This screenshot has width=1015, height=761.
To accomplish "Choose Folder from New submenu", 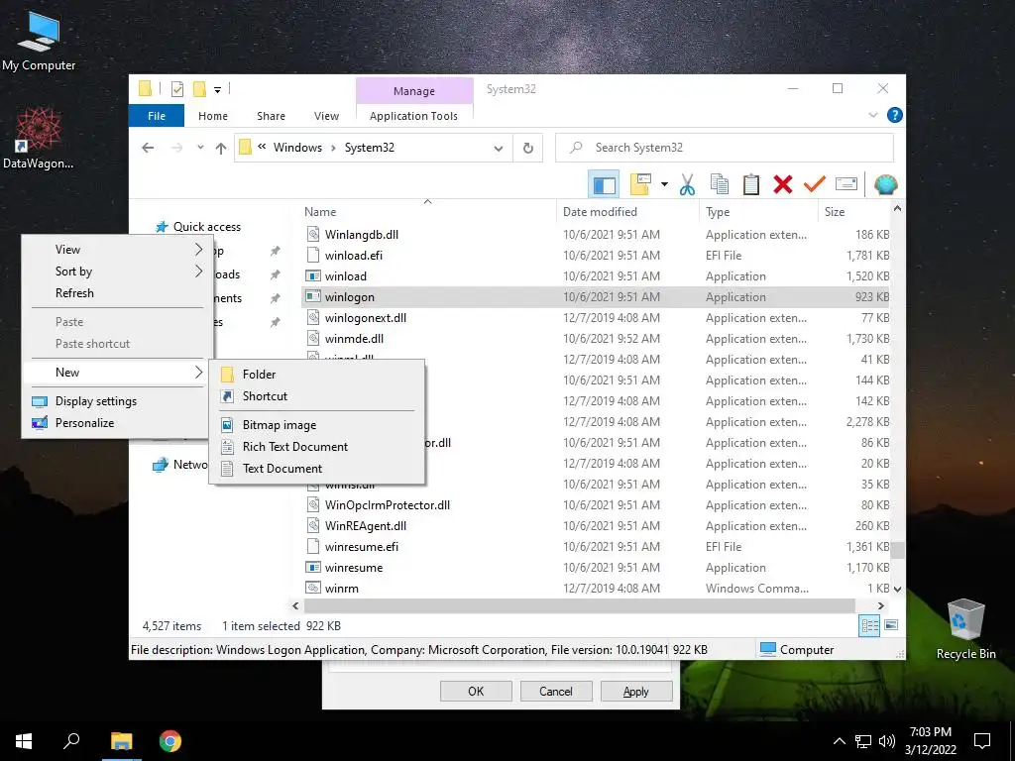I will coord(317,374).
